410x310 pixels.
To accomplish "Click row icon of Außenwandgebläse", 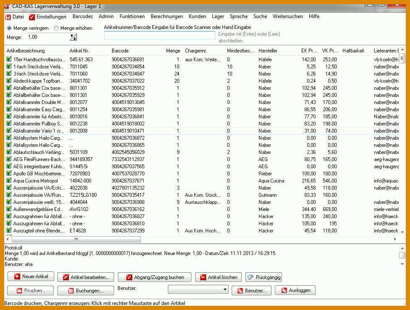I will tap(9, 209).
